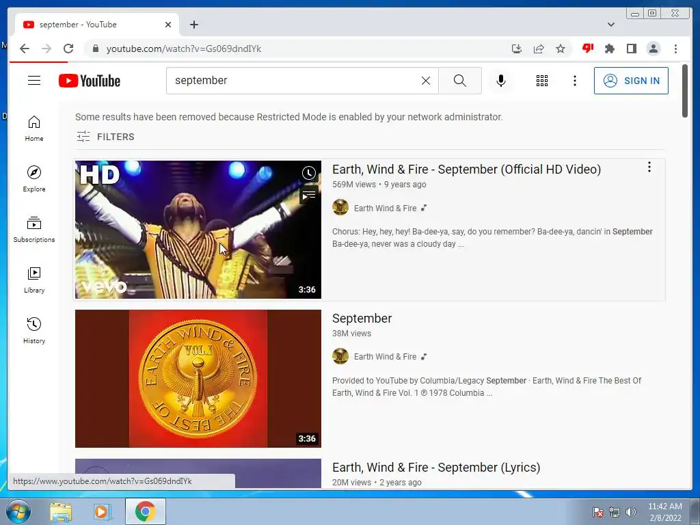
Task: Select the 'september - YouTube' tab
Action: pos(97,25)
